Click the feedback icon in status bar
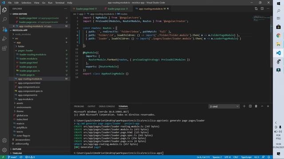This screenshot has height=159, width=284. tap(263, 157)
